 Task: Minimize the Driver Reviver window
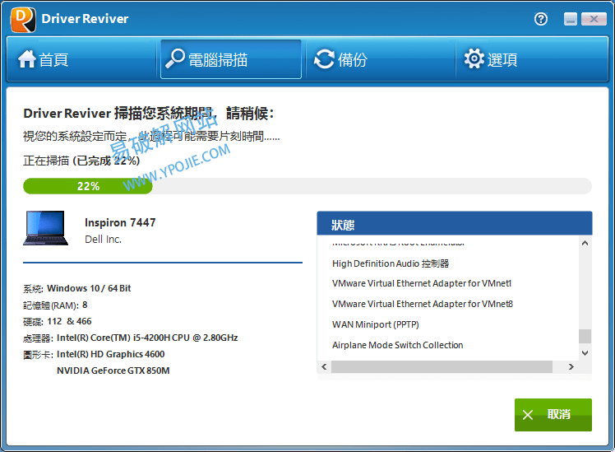pyautogui.click(x=571, y=19)
